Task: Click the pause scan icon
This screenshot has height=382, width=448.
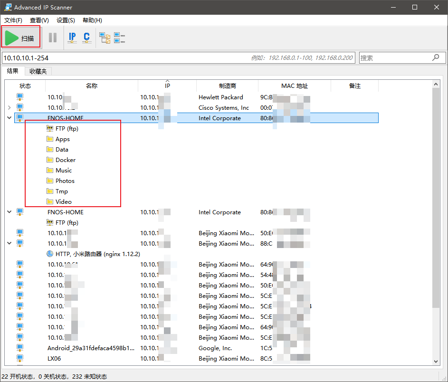Action: (x=53, y=38)
